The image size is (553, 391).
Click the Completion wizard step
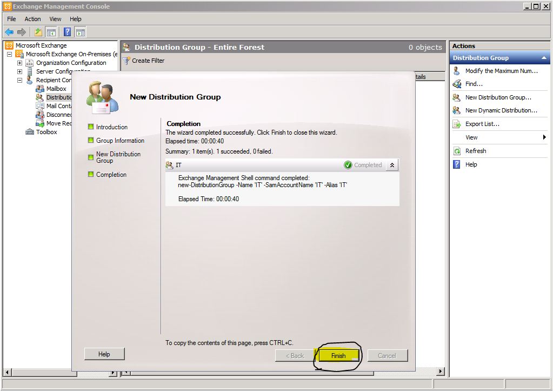pos(111,175)
